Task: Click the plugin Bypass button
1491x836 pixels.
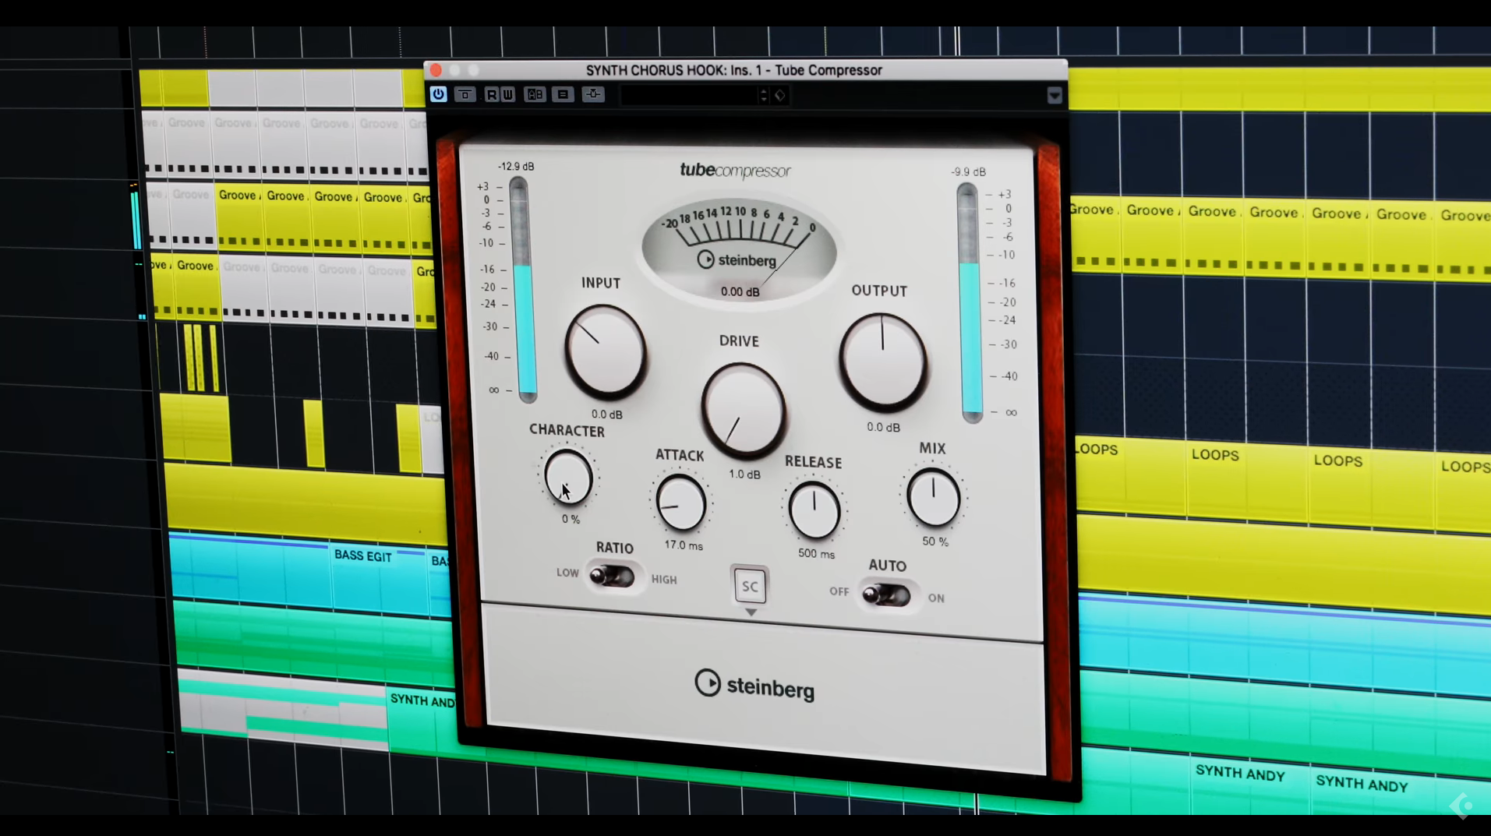Action: point(465,94)
